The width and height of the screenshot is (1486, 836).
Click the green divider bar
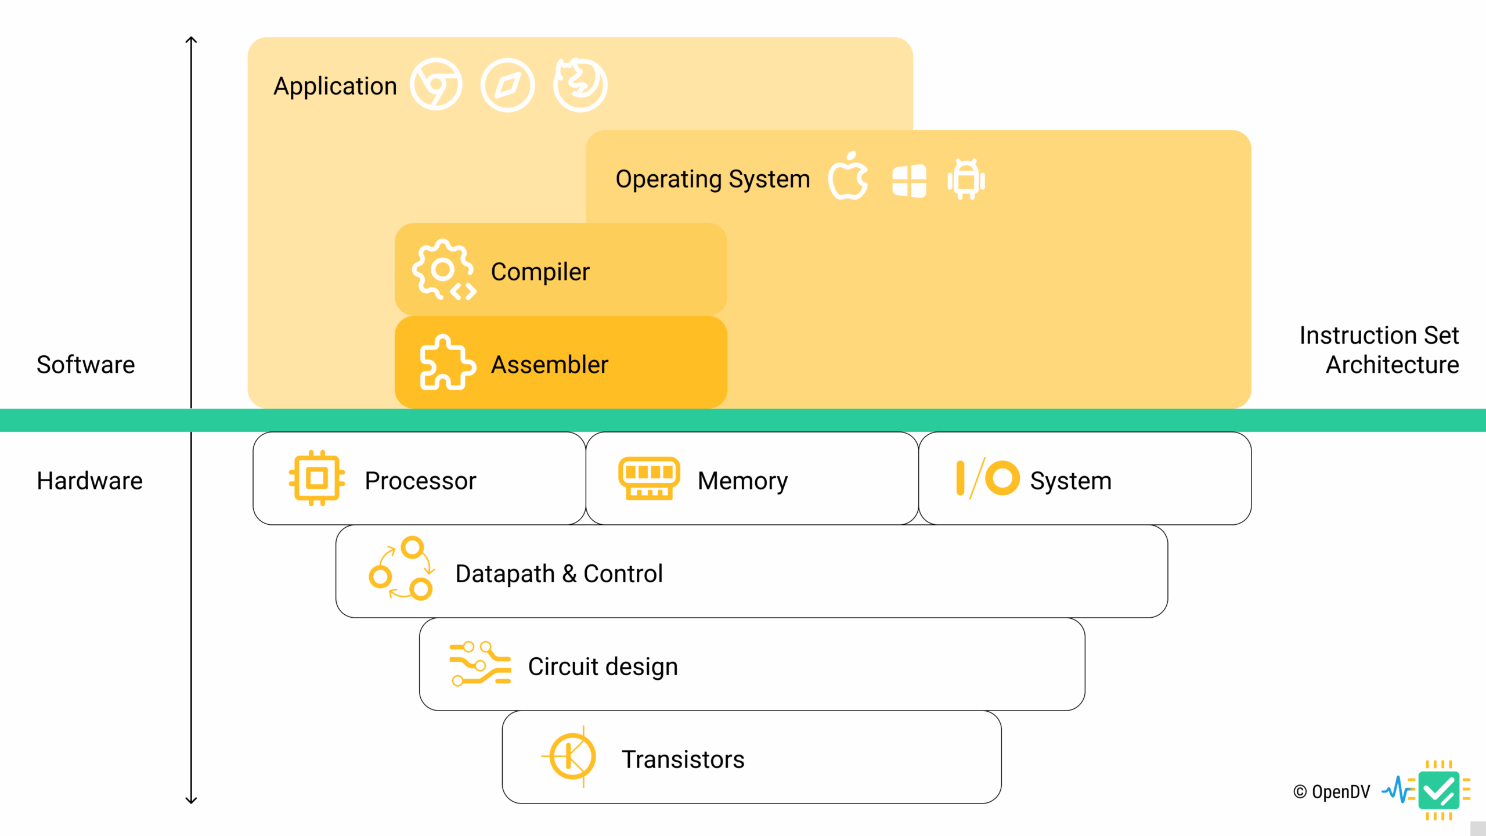[x=743, y=420]
